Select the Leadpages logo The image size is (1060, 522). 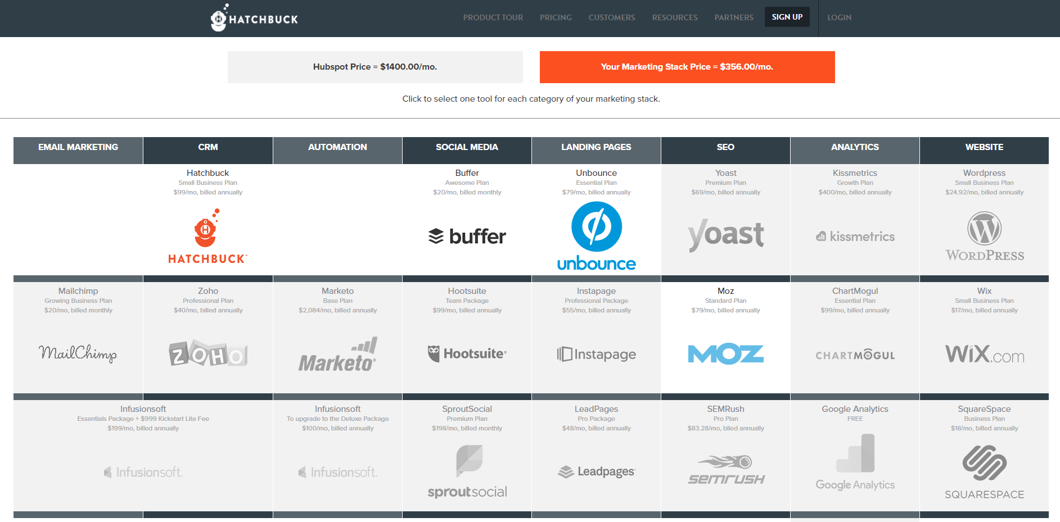[596, 471]
